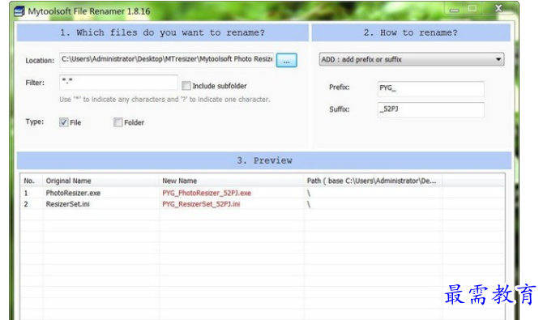Open the folder browse '...' button
The height and width of the screenshot is (320, 543).
(x=286, y=60)
